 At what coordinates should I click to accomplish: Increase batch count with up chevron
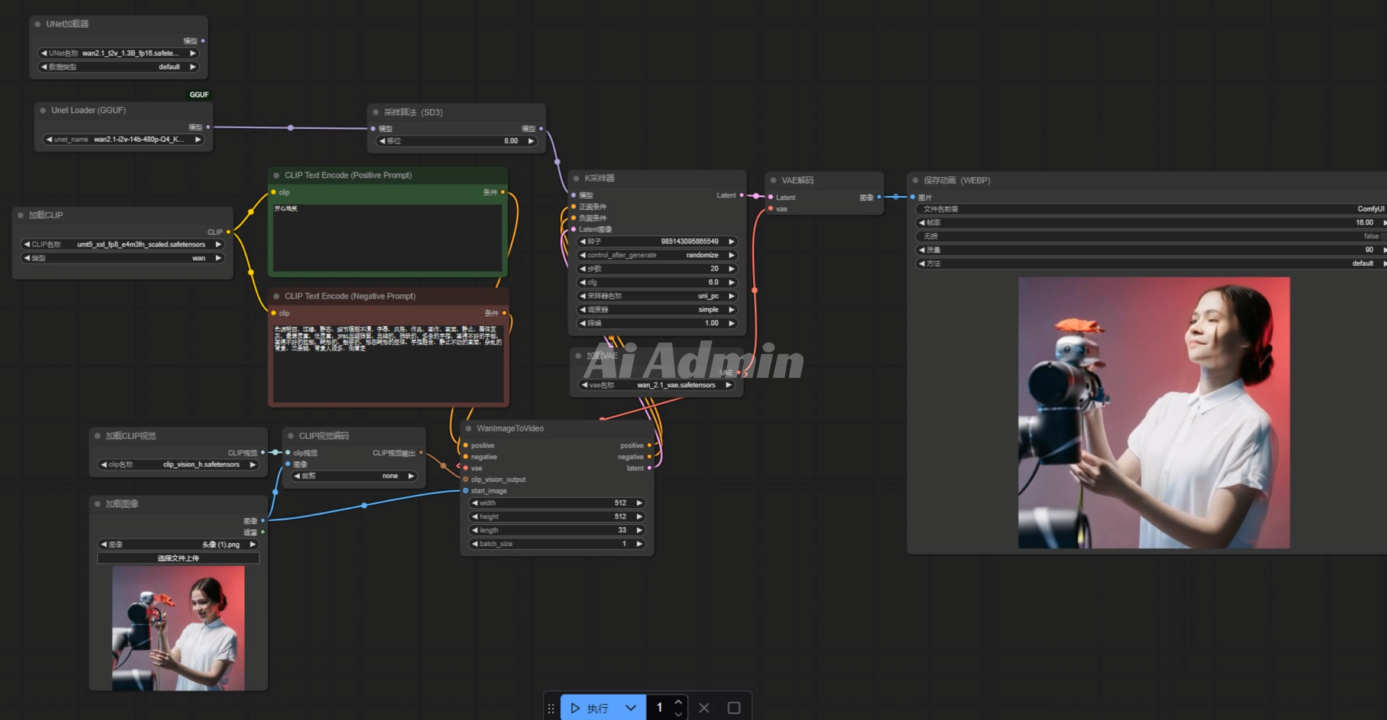point(678,702)
